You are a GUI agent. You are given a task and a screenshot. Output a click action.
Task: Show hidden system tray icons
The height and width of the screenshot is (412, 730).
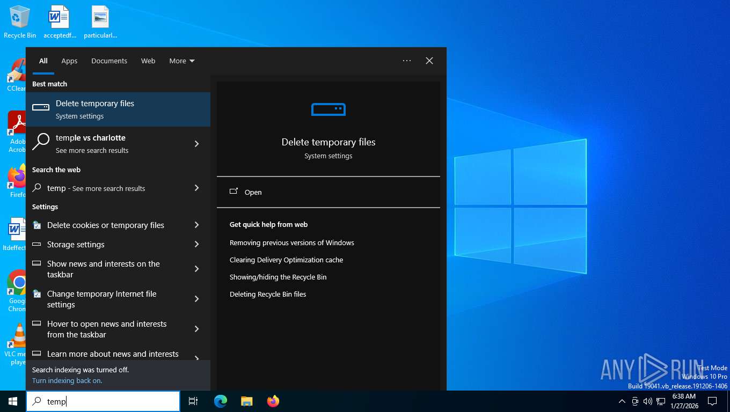point(622,401)
